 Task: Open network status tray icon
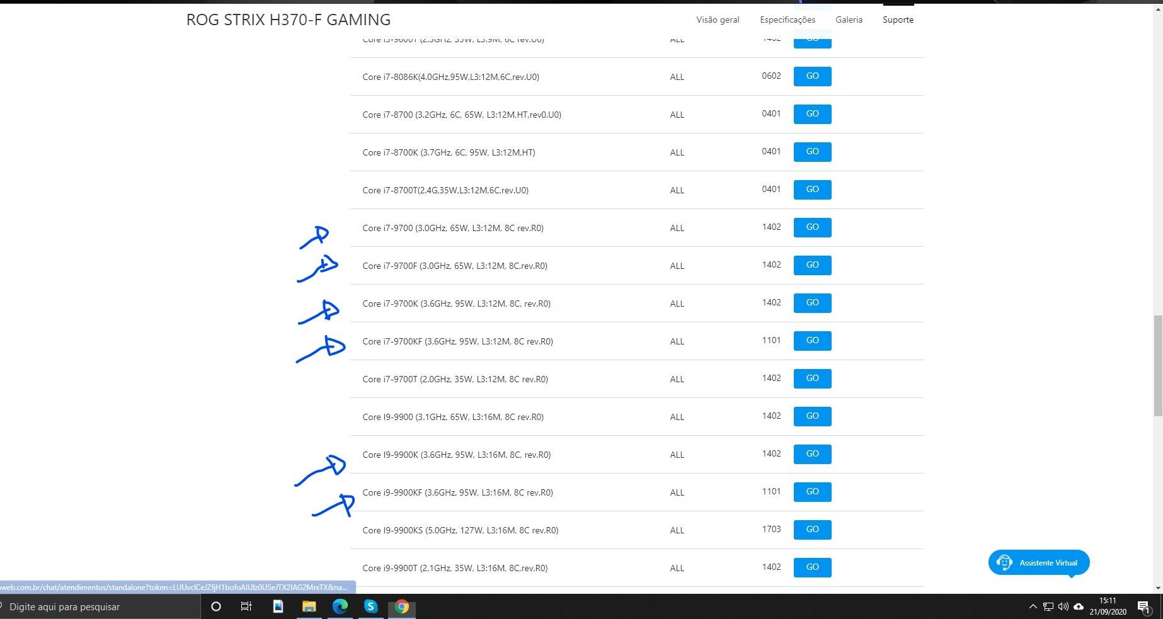tap(1048, 606)
